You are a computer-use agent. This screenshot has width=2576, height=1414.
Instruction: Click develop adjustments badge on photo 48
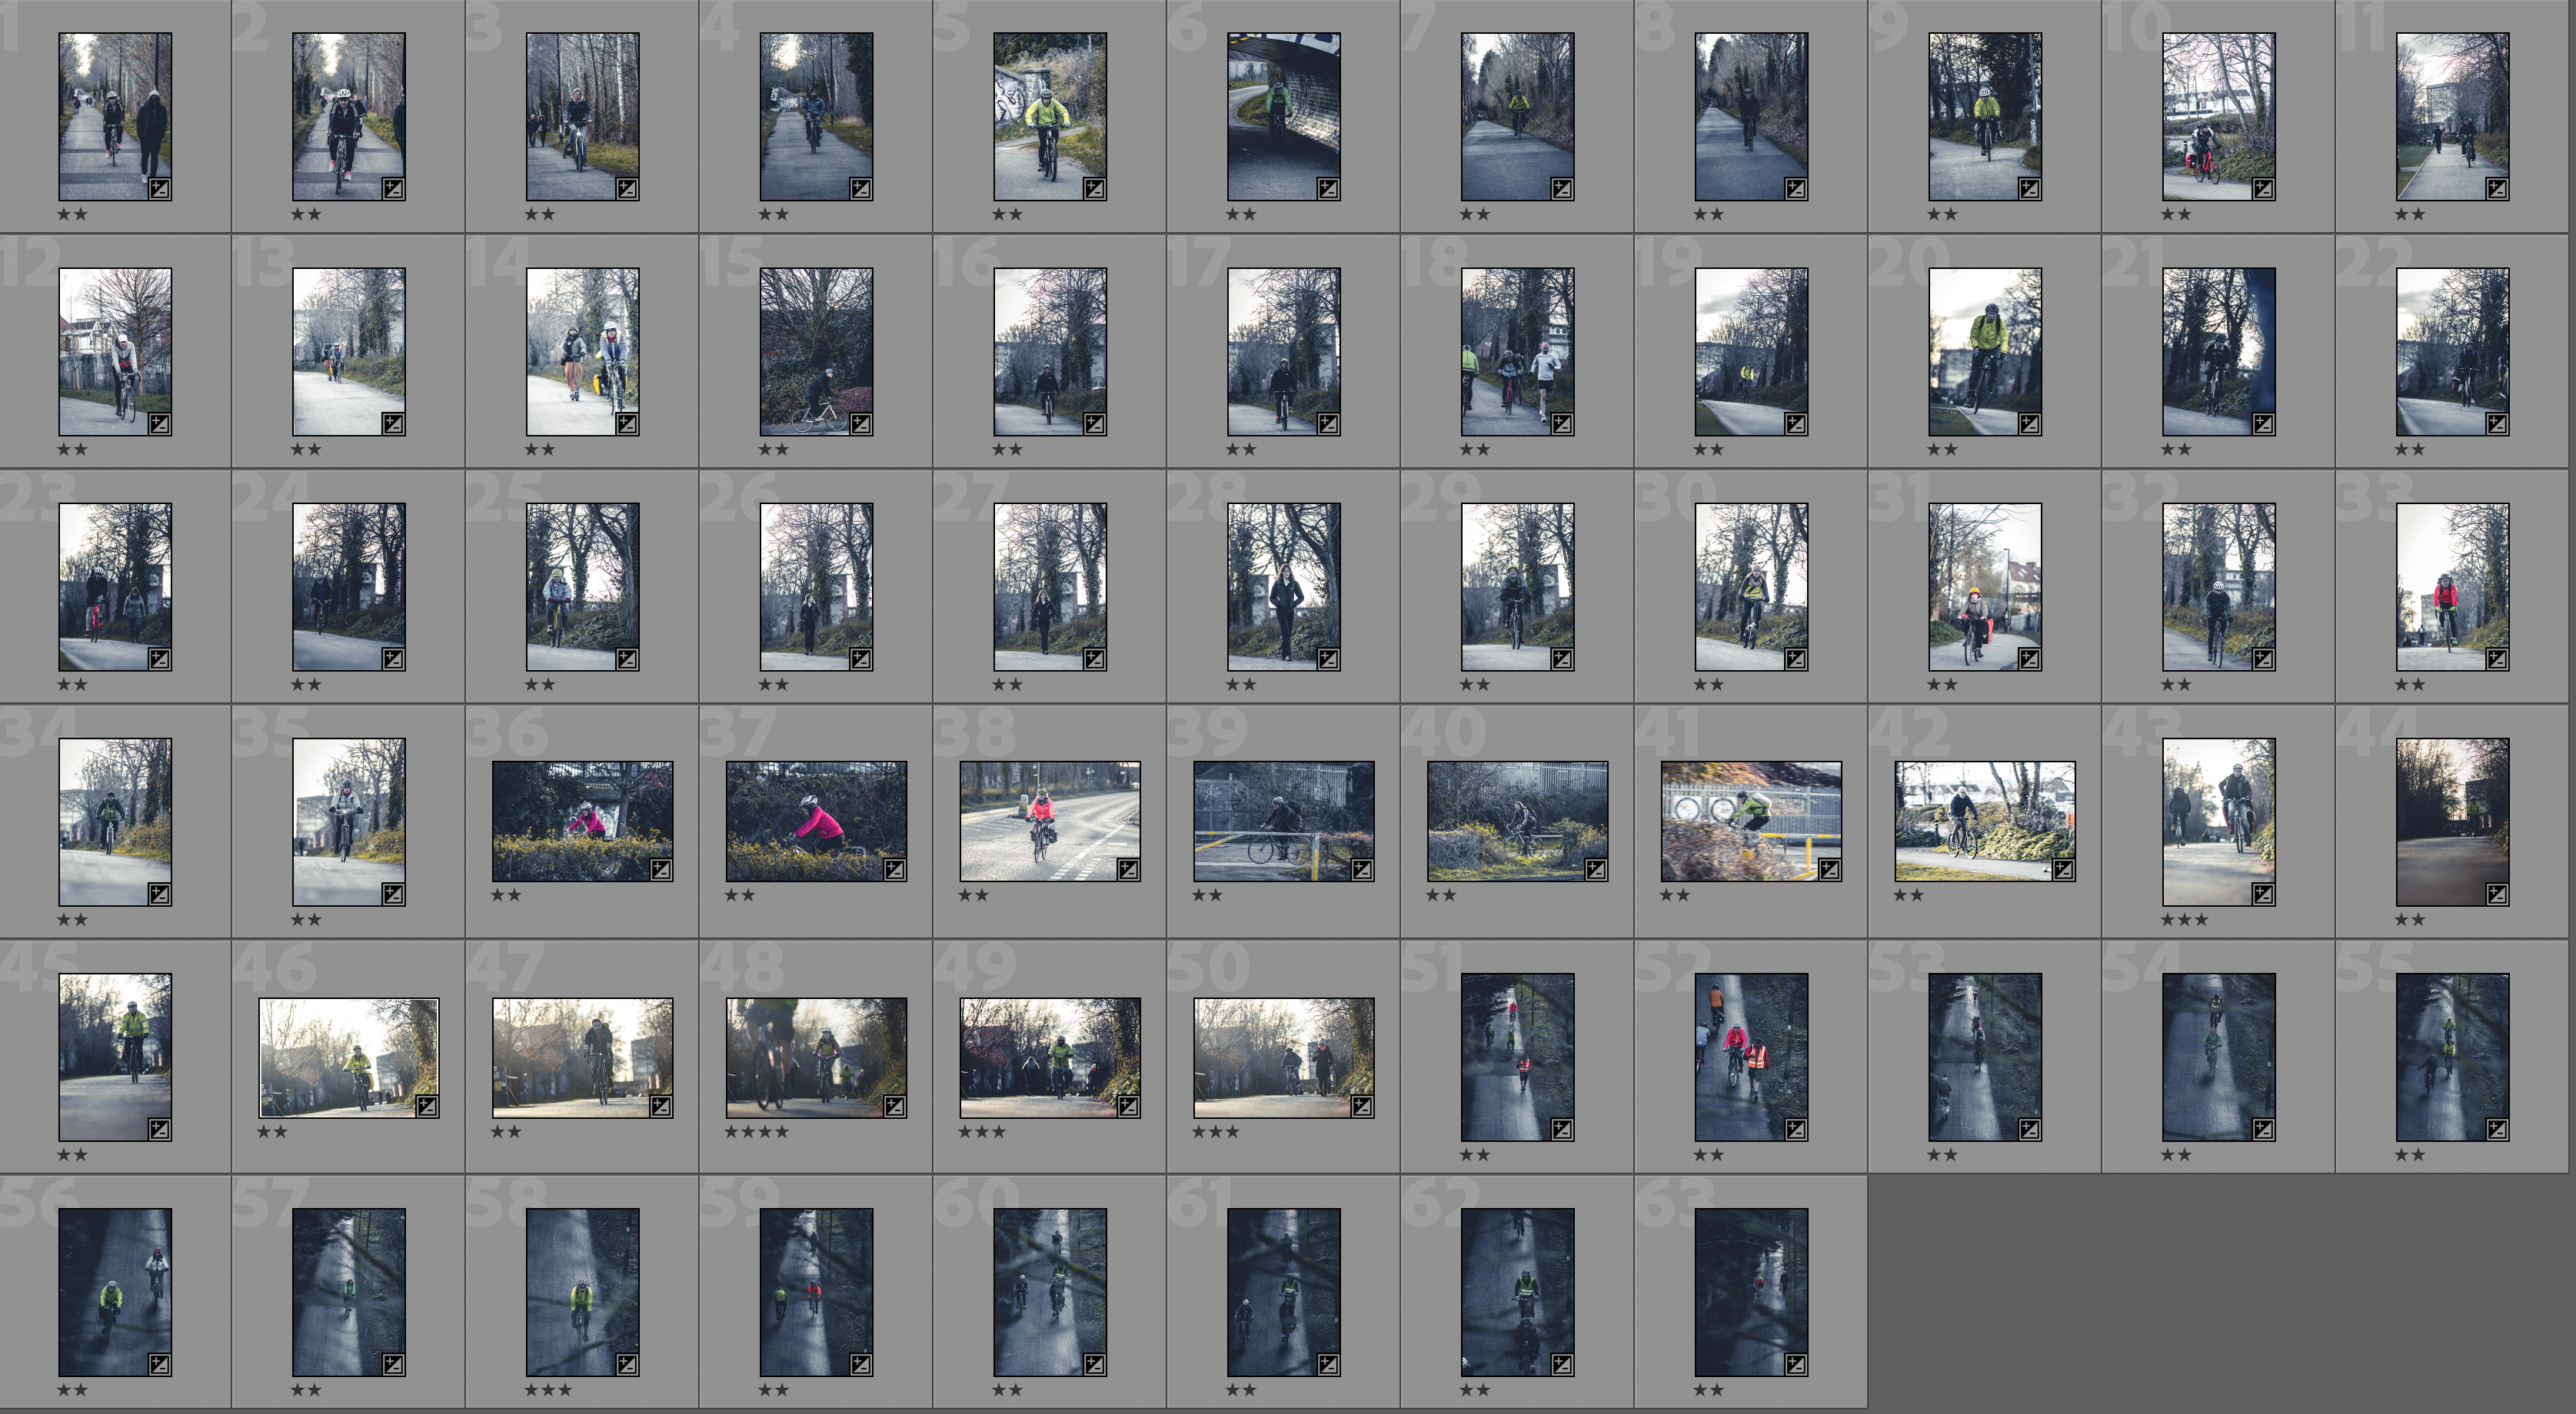(x=894, y=1105)
